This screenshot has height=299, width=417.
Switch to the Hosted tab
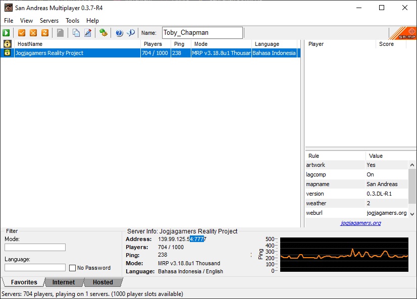103,282
